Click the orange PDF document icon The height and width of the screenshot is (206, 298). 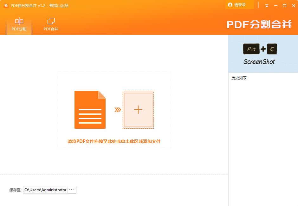click(x=90, y=110)
